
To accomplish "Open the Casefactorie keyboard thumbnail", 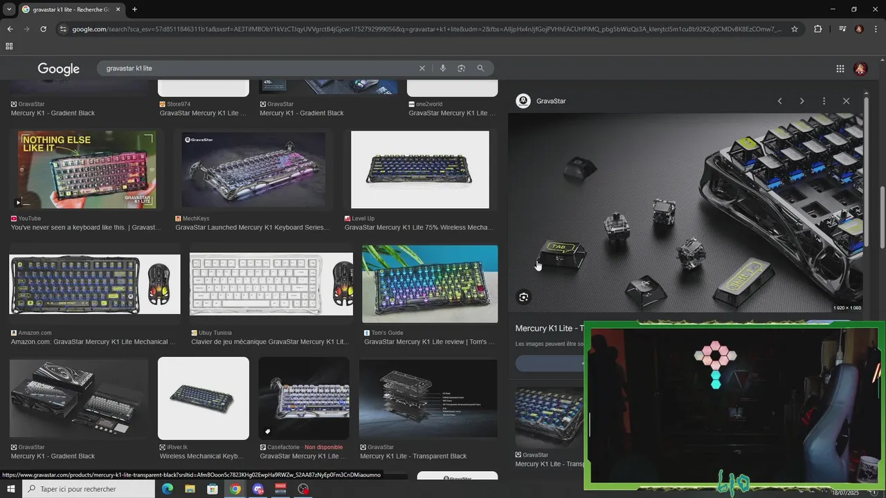I will tap(304, 398).
